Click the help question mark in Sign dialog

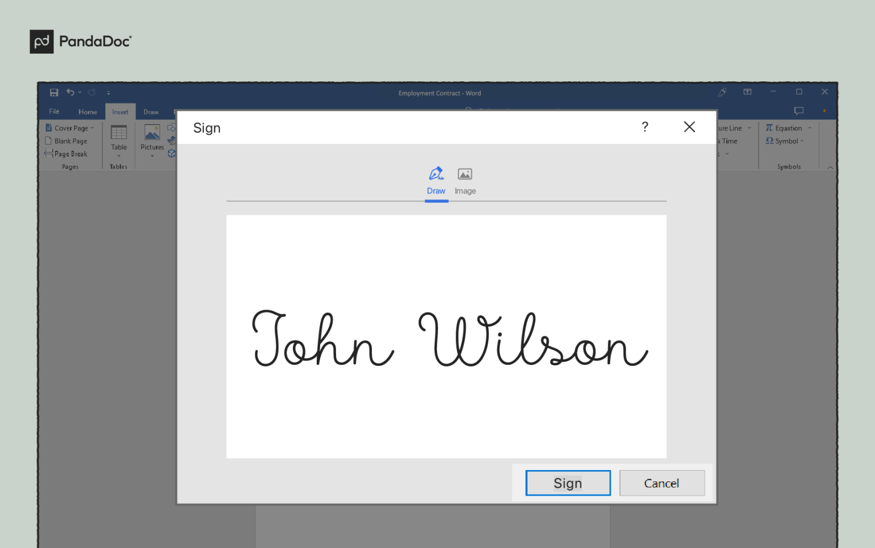tap(645, 127)
